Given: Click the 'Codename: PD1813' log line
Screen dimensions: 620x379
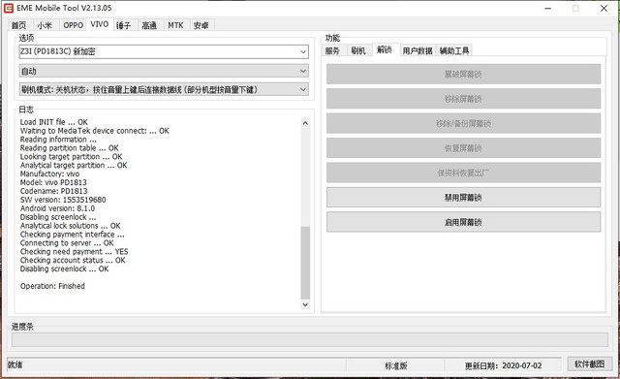Looking at the screenshot, I should tap(54, 191).
